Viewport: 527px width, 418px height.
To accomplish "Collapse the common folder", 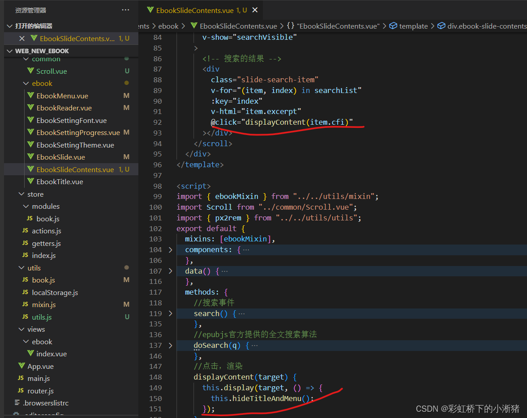I will click(x=26, y=59).
